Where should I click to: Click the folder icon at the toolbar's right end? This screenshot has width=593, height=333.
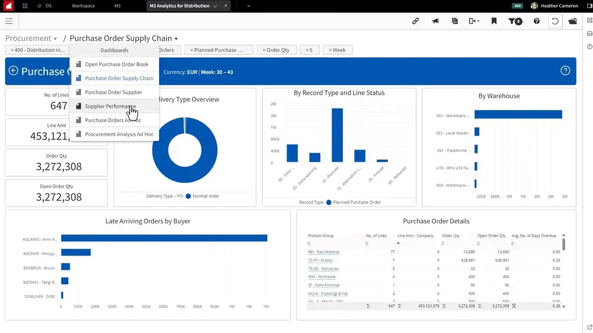(x=573, y=21)
